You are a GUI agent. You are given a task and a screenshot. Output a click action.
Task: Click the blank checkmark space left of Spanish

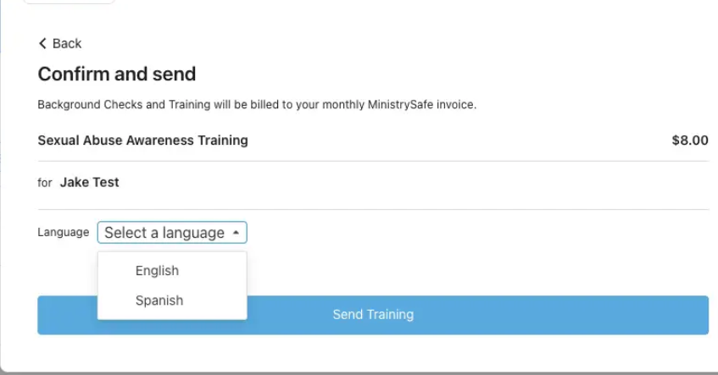click(117, 301)
